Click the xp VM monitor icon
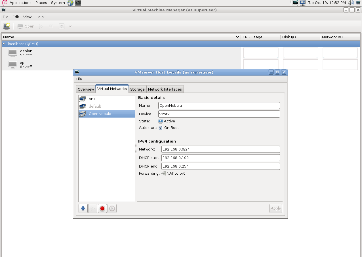The image size is (362, 257). (13, 64)
